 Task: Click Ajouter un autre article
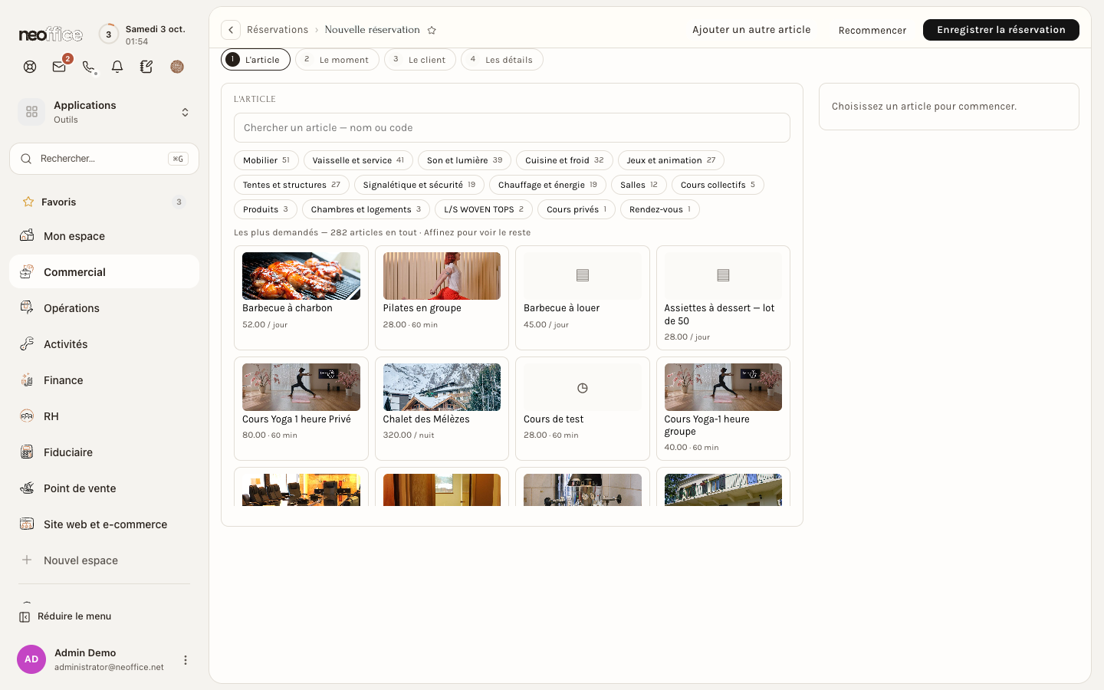point(751,30)
